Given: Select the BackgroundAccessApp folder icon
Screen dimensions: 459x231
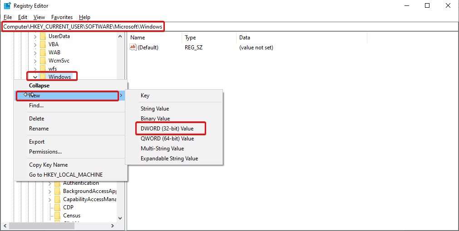Looking at the screenshot, I should pos(58,191).
